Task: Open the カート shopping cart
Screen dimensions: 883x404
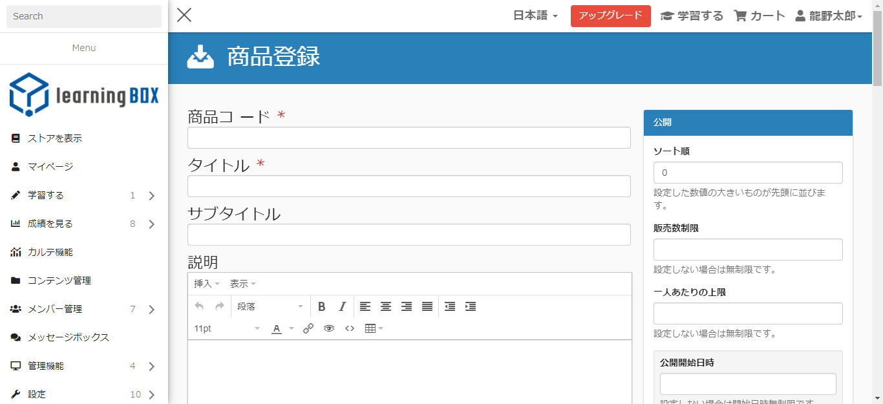Action: tap(760, 16)
